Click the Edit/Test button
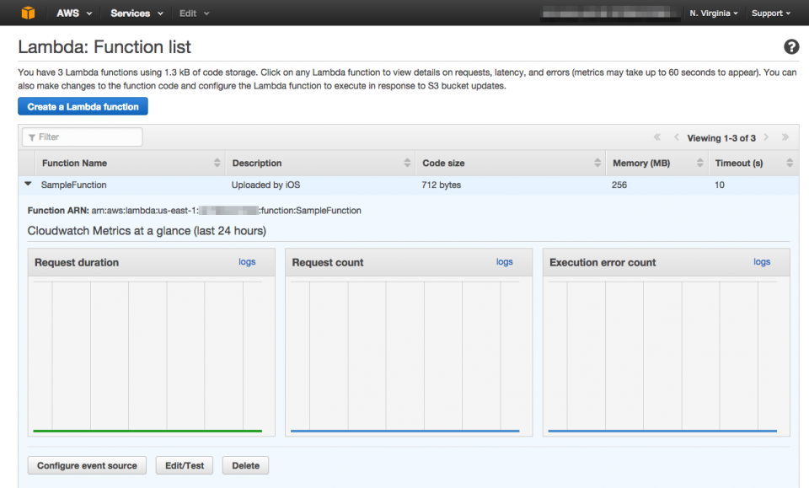Screen dimensions: 809x488 185,465
